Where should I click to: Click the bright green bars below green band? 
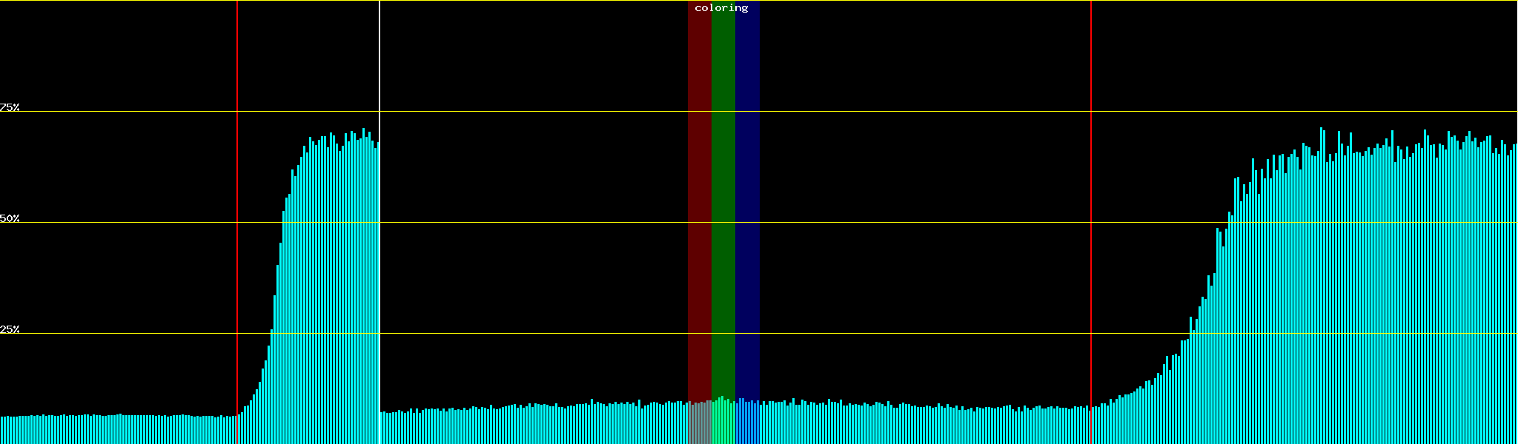[x=723, y=422]
